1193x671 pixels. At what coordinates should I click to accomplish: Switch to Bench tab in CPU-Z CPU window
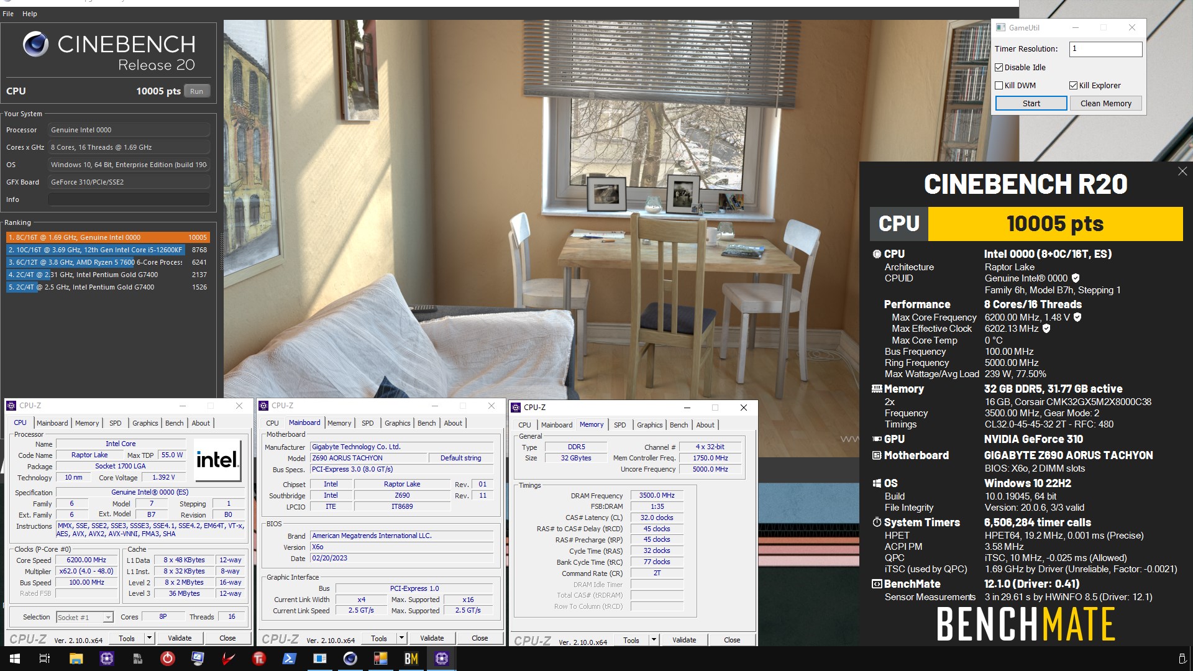point(174,423)
